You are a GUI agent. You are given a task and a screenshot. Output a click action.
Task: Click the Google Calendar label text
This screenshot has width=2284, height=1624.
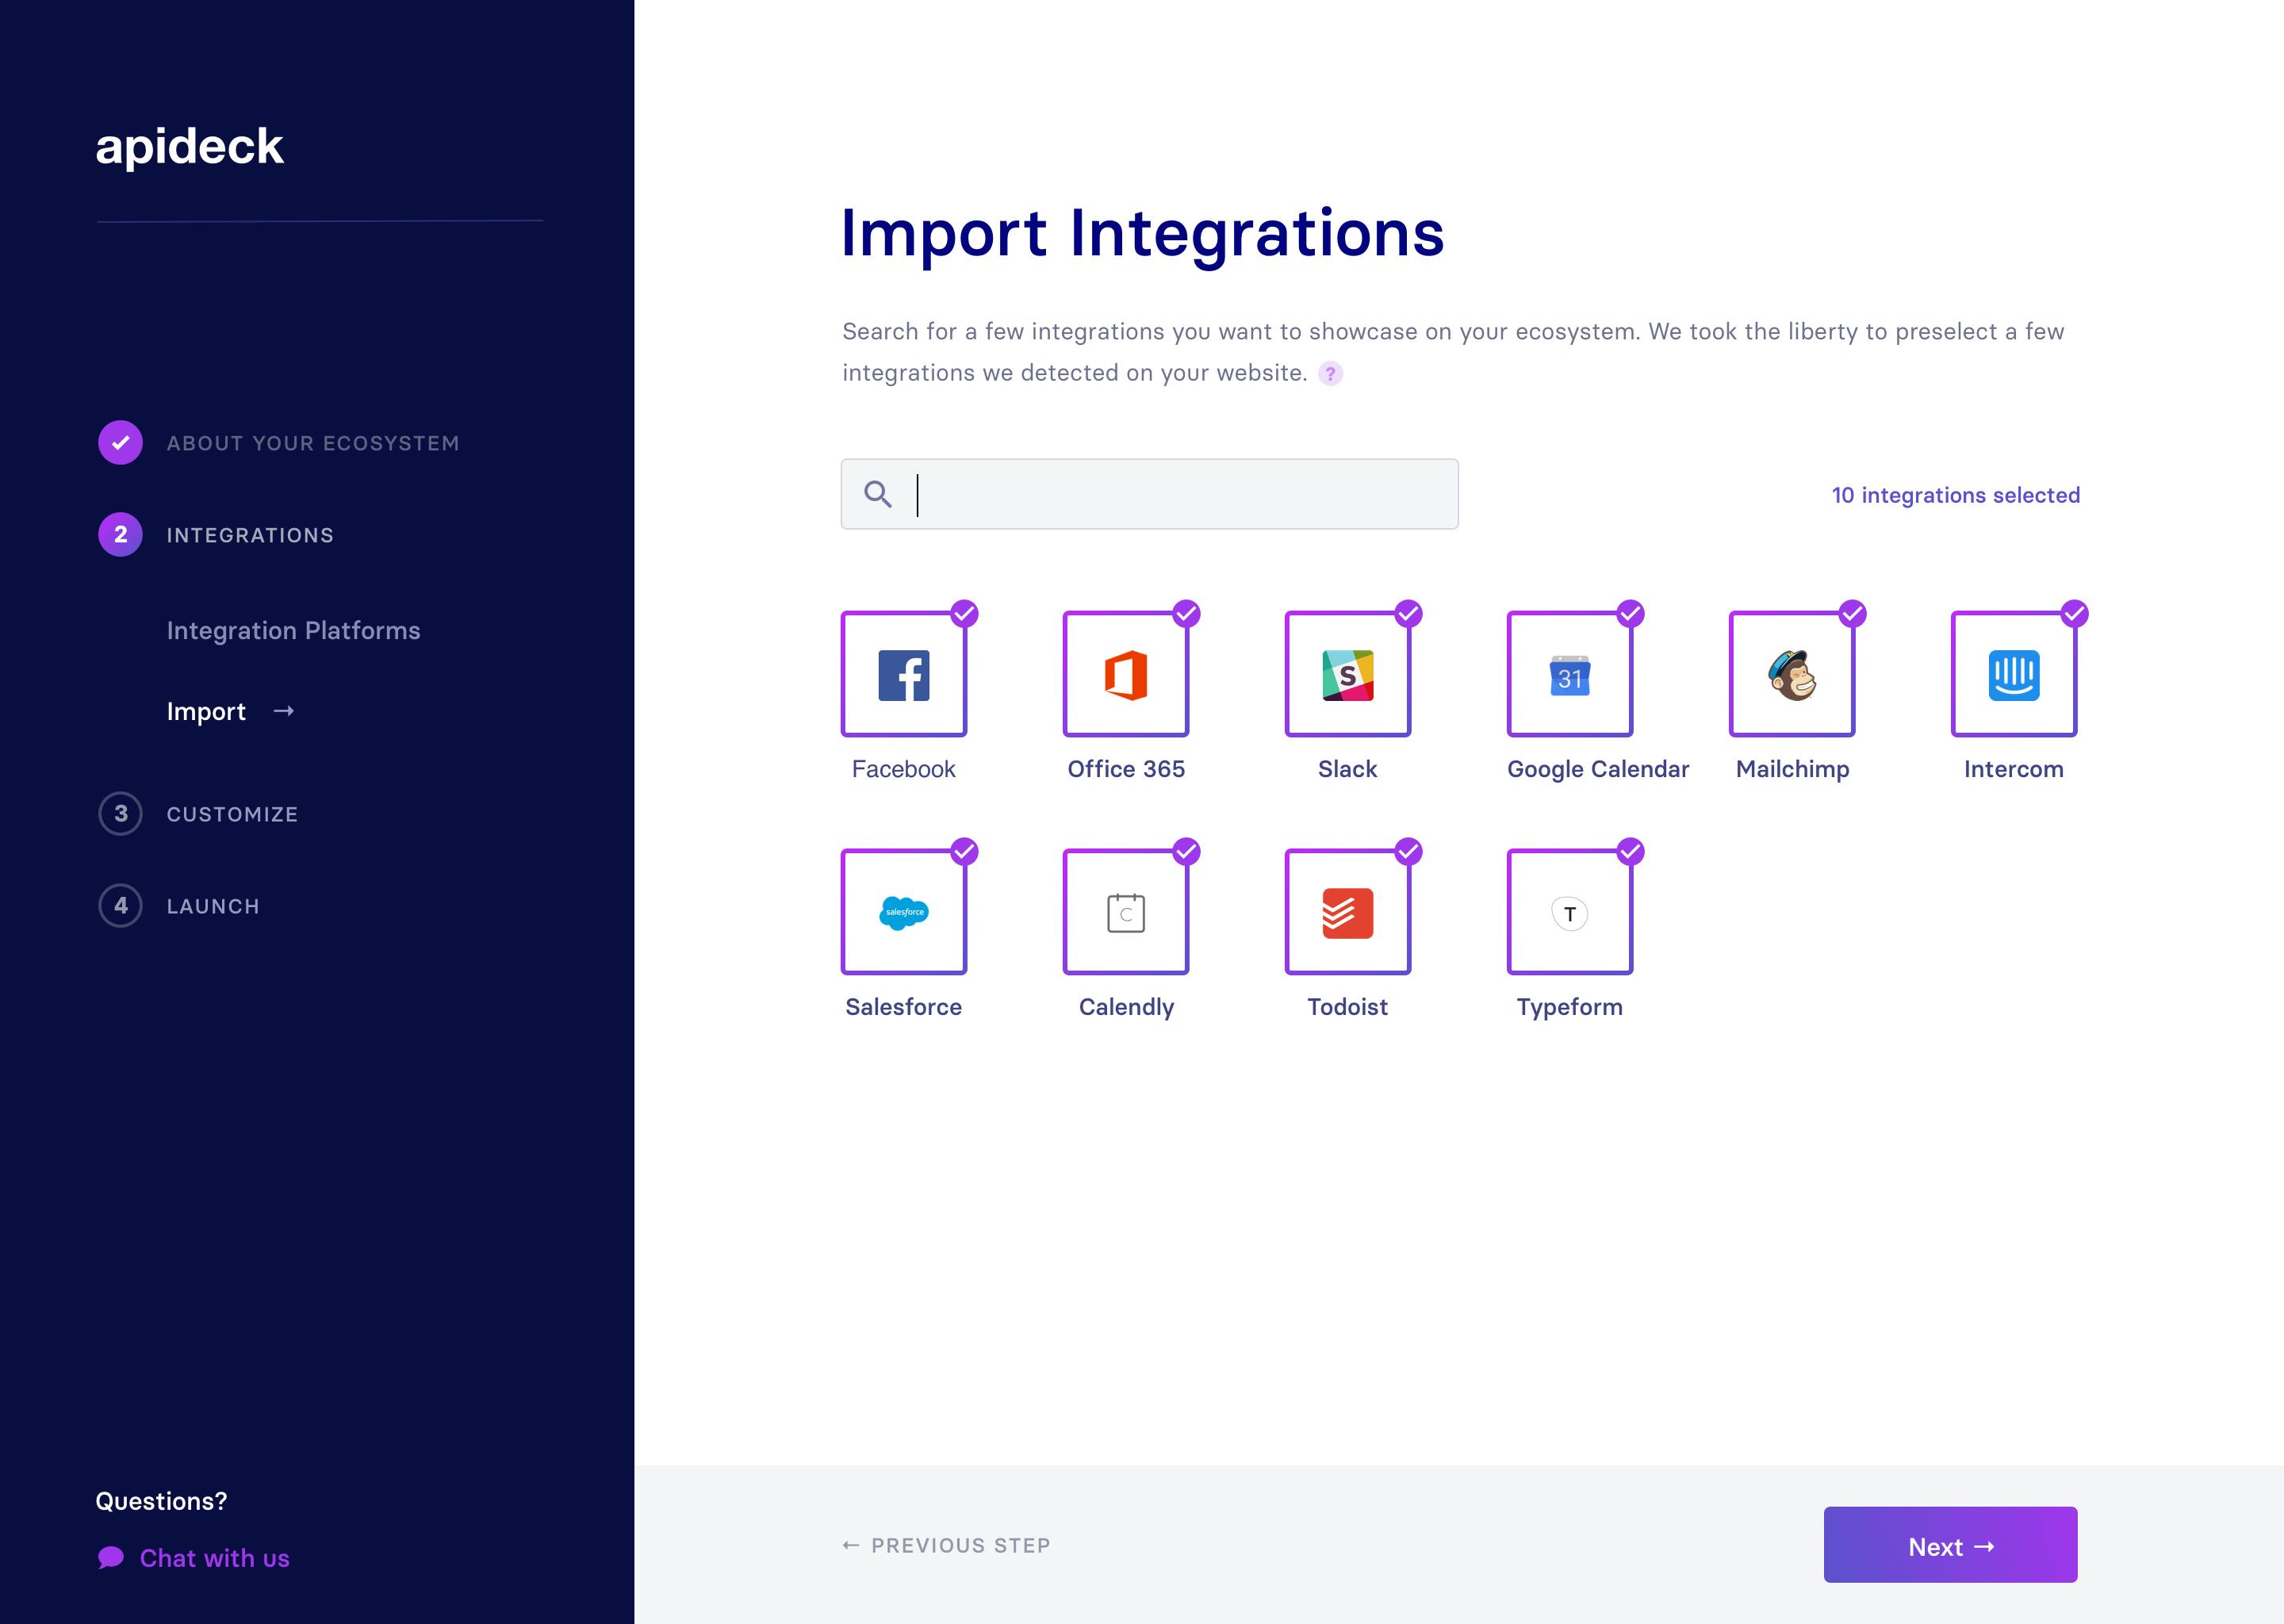coord(1598,769)
